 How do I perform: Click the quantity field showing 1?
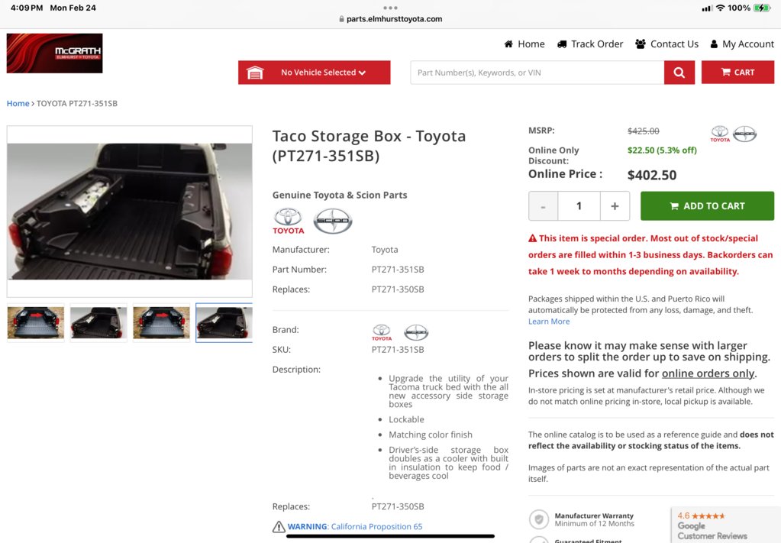(579, 205)
